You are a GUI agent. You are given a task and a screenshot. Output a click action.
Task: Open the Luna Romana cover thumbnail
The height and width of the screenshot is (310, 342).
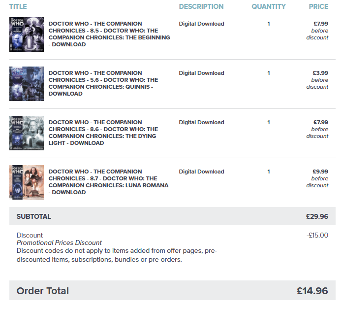coord(27,182)
